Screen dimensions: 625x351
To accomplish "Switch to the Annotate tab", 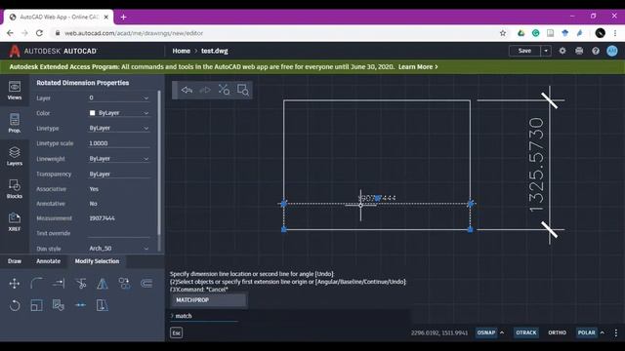I will click(x=48, y=261).
